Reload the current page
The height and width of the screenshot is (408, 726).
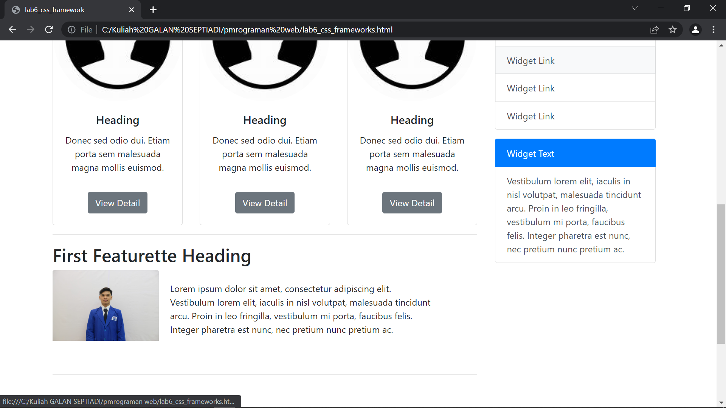pos(49,29)
